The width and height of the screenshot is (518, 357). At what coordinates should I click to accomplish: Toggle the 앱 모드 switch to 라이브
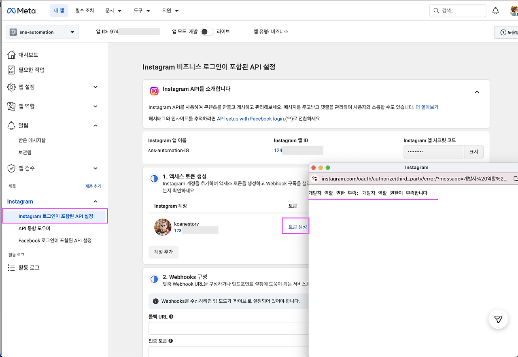click(207, 32)
